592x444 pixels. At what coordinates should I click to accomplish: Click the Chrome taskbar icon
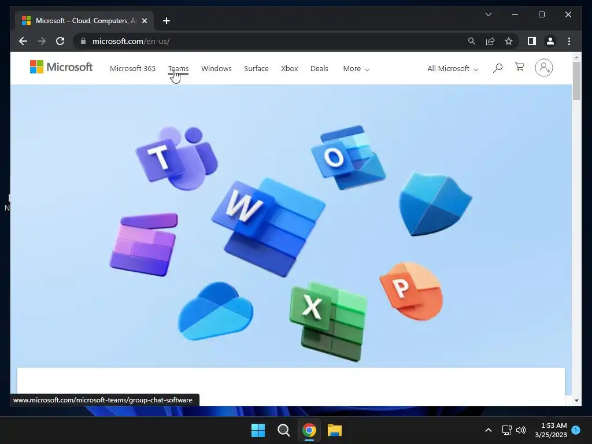pyautogui.click(x=309, y=430)
